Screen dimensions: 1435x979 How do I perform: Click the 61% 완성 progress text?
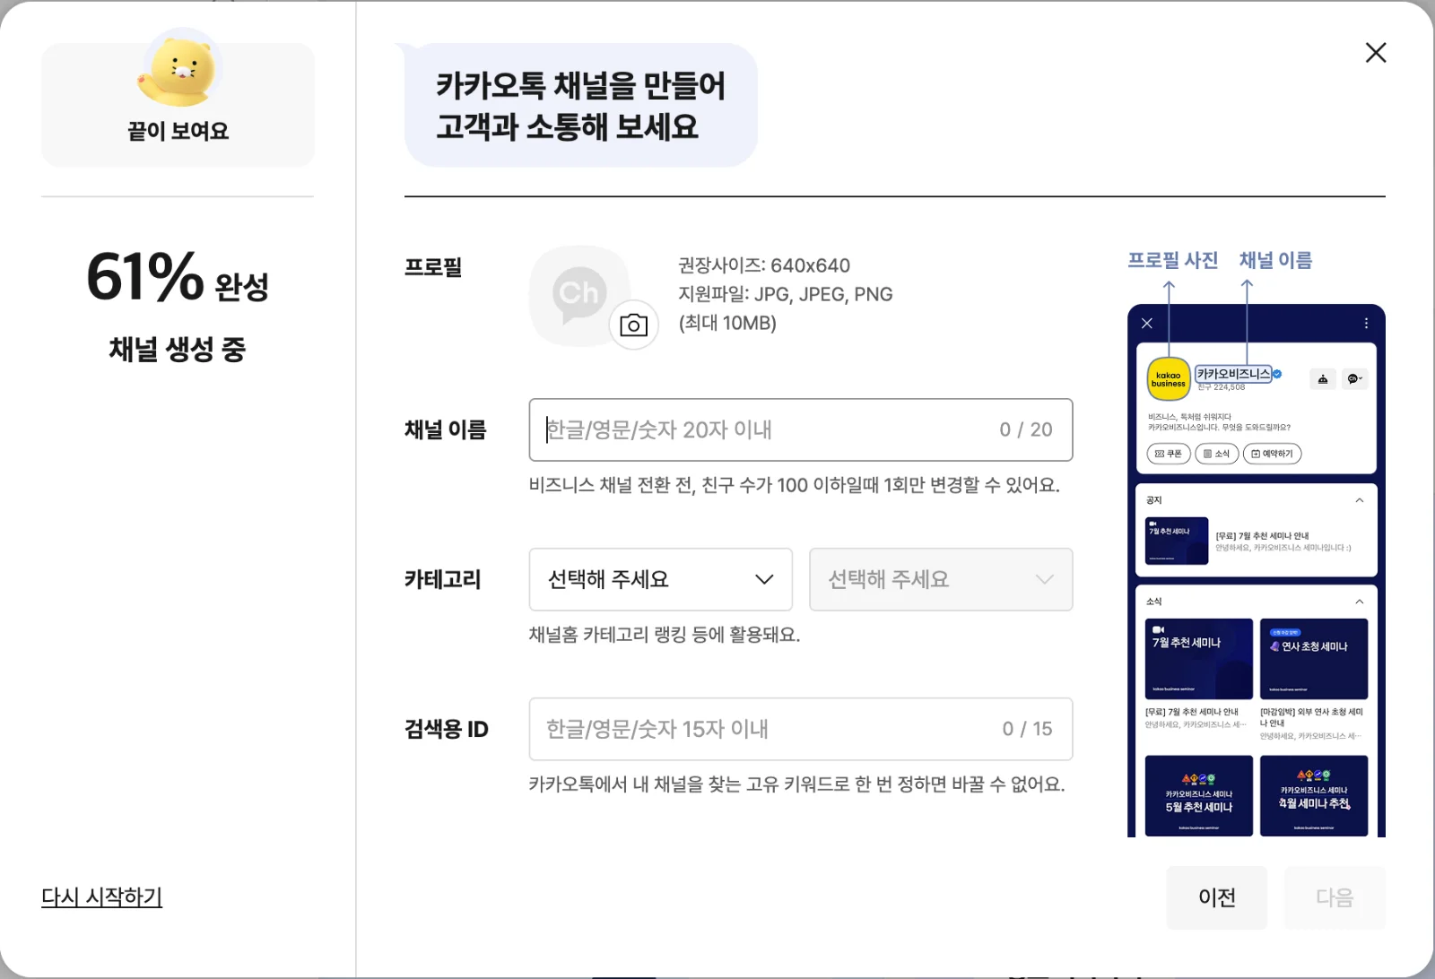178,277
